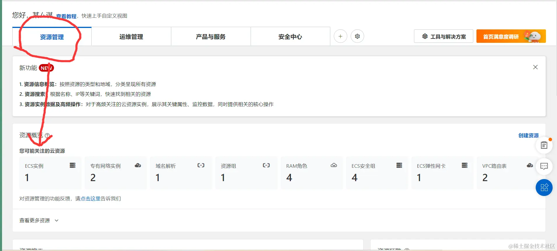Click the tools icon in 工具与解决方案
Image resolution: width=557 pixels, height=251 pixels.
pos(425,36)
